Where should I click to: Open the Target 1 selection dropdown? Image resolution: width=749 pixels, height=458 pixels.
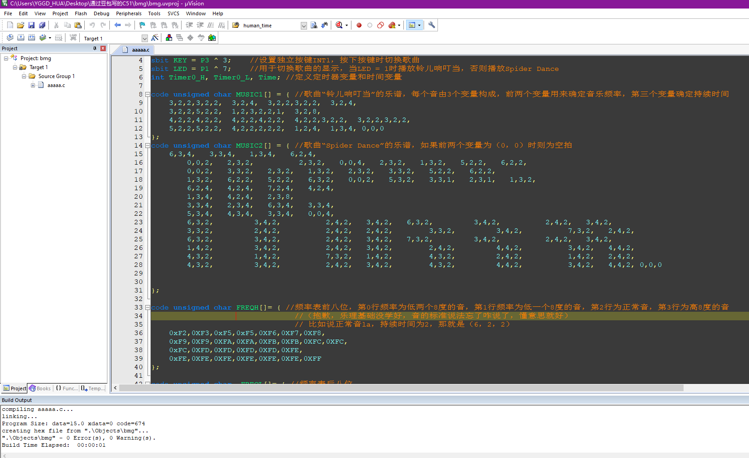(x=144, y=39)
